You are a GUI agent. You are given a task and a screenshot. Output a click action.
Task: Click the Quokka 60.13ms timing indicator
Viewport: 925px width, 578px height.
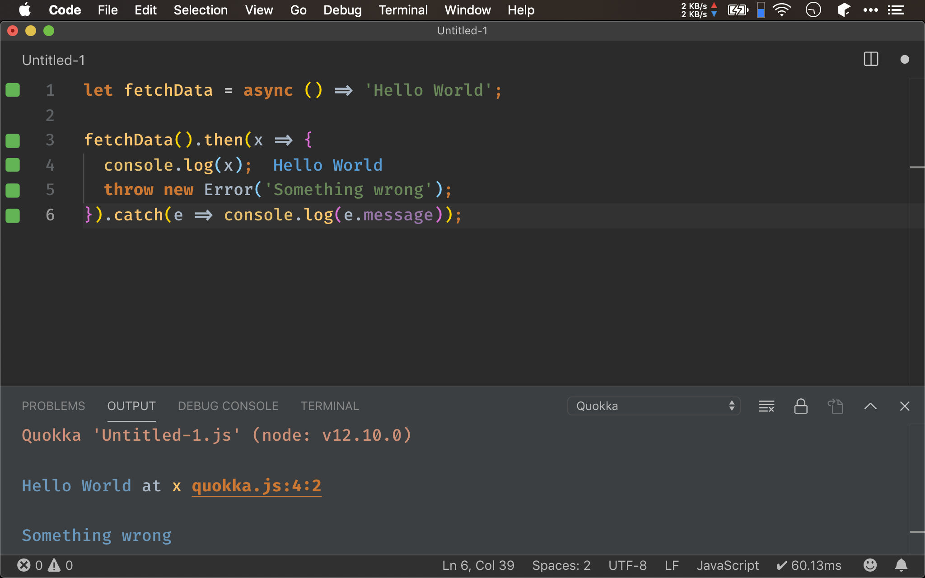[x=808, y=565]
